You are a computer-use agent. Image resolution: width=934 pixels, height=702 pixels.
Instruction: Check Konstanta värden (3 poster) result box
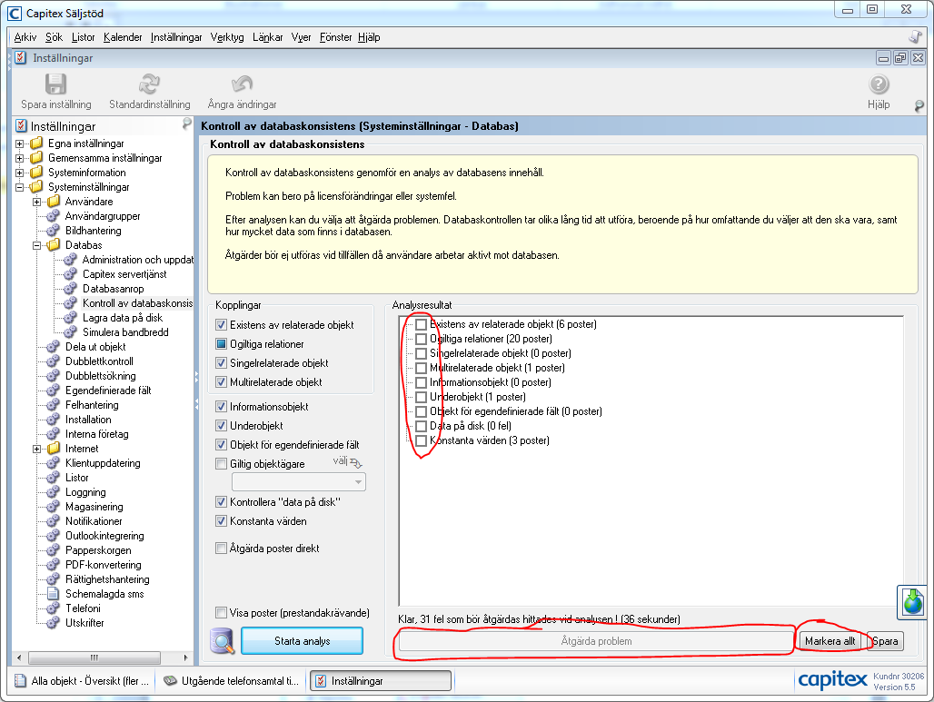click(421, 440)
